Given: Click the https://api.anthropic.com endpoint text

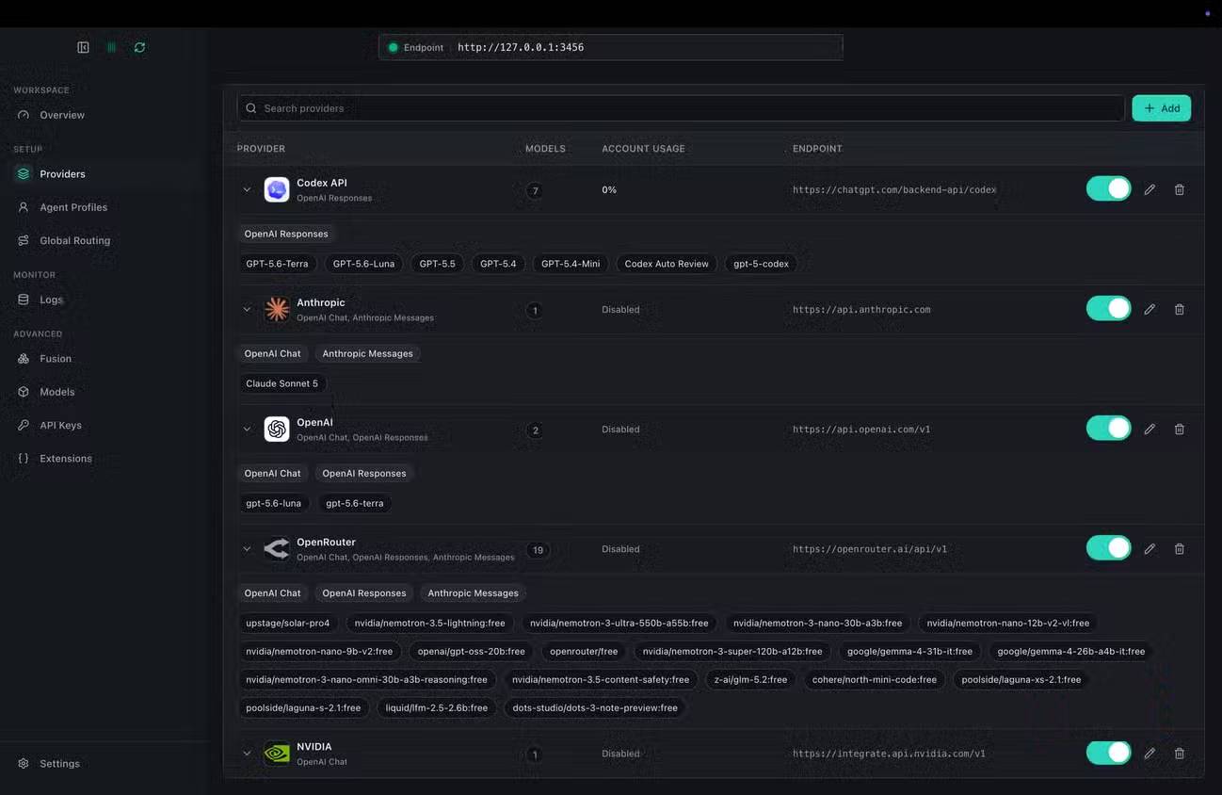Looking at the screenshot, I should (x=861, y=309).
